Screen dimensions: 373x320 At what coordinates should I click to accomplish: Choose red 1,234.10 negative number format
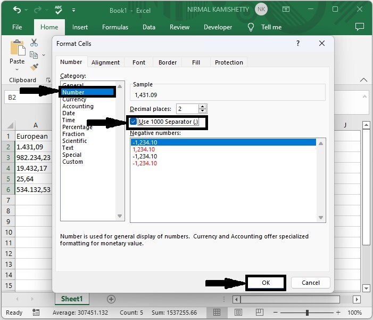click(143, 149)
